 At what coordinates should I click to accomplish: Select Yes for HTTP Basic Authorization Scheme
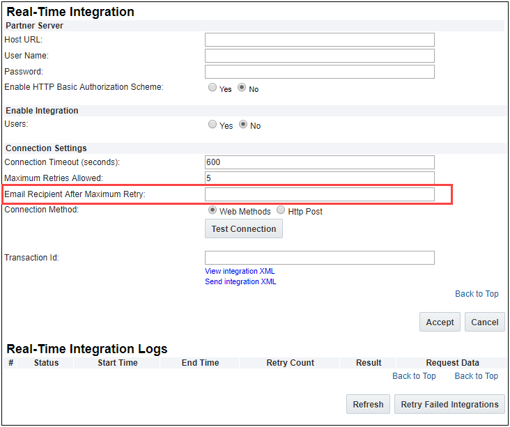pyautogui.click(x=212, y=88)
